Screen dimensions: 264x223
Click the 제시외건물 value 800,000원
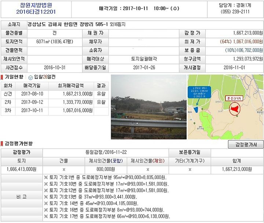tap(106, 169)
